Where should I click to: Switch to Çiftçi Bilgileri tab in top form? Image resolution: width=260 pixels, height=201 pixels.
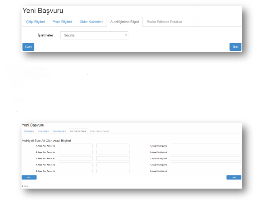(x=34, y=22)
